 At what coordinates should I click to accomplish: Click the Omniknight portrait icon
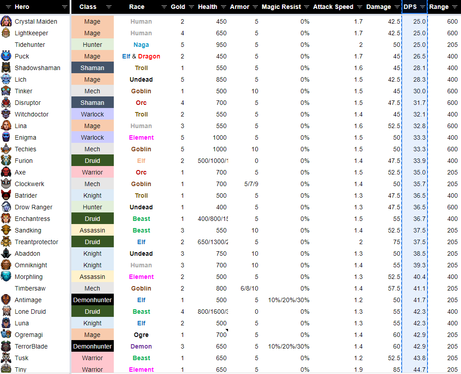(6, 265)
